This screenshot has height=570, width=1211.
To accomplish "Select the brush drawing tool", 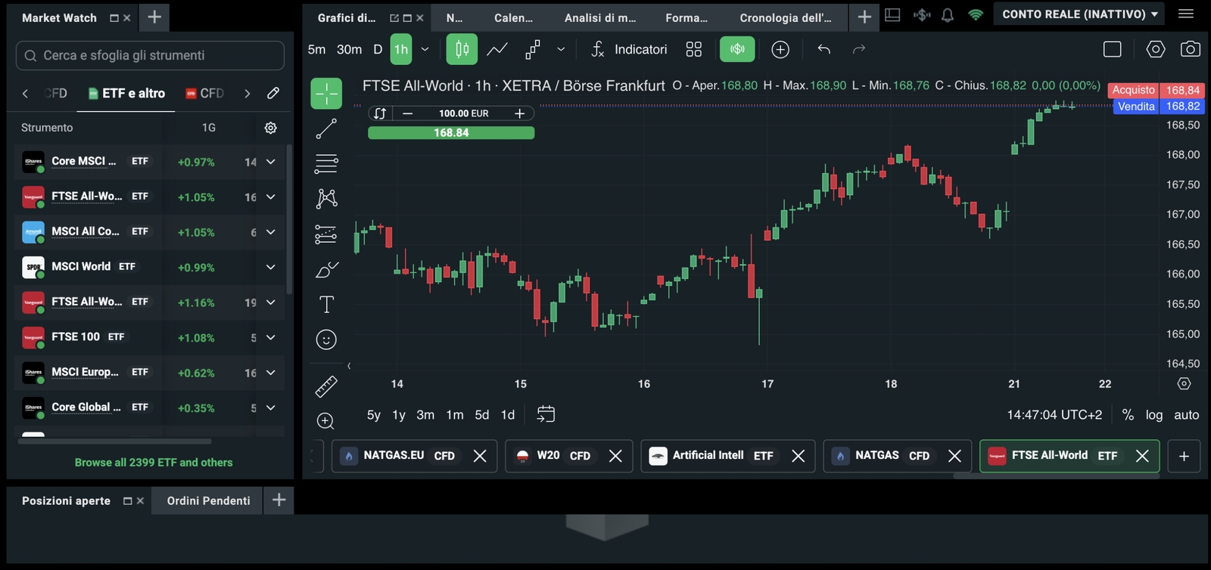I will coord(326,270).
